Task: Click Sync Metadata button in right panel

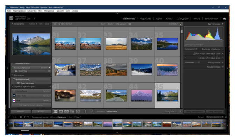Action: click(194, 111)
